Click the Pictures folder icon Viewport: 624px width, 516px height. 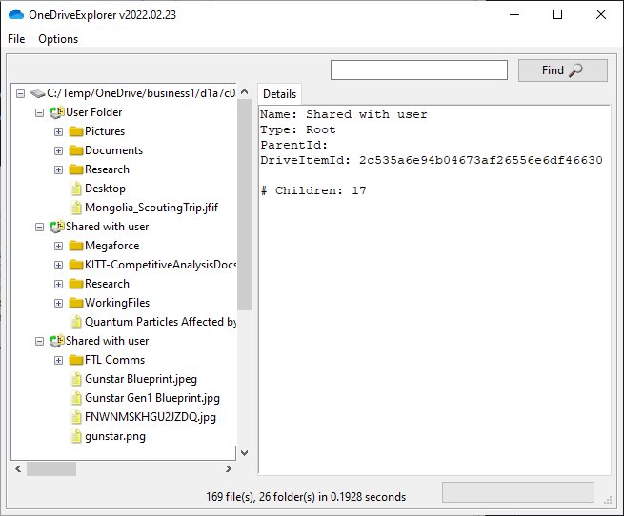75,131
